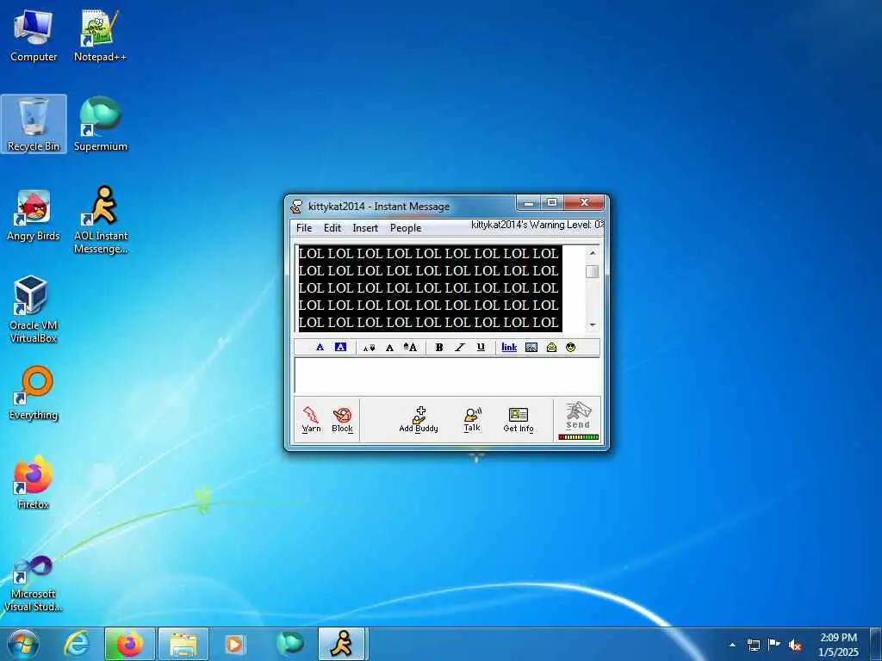The height and width of the screenshot is (661, 882).
Task: Select the Everything search shortcut
Action: pyautogui.click(x=34, y=393)
